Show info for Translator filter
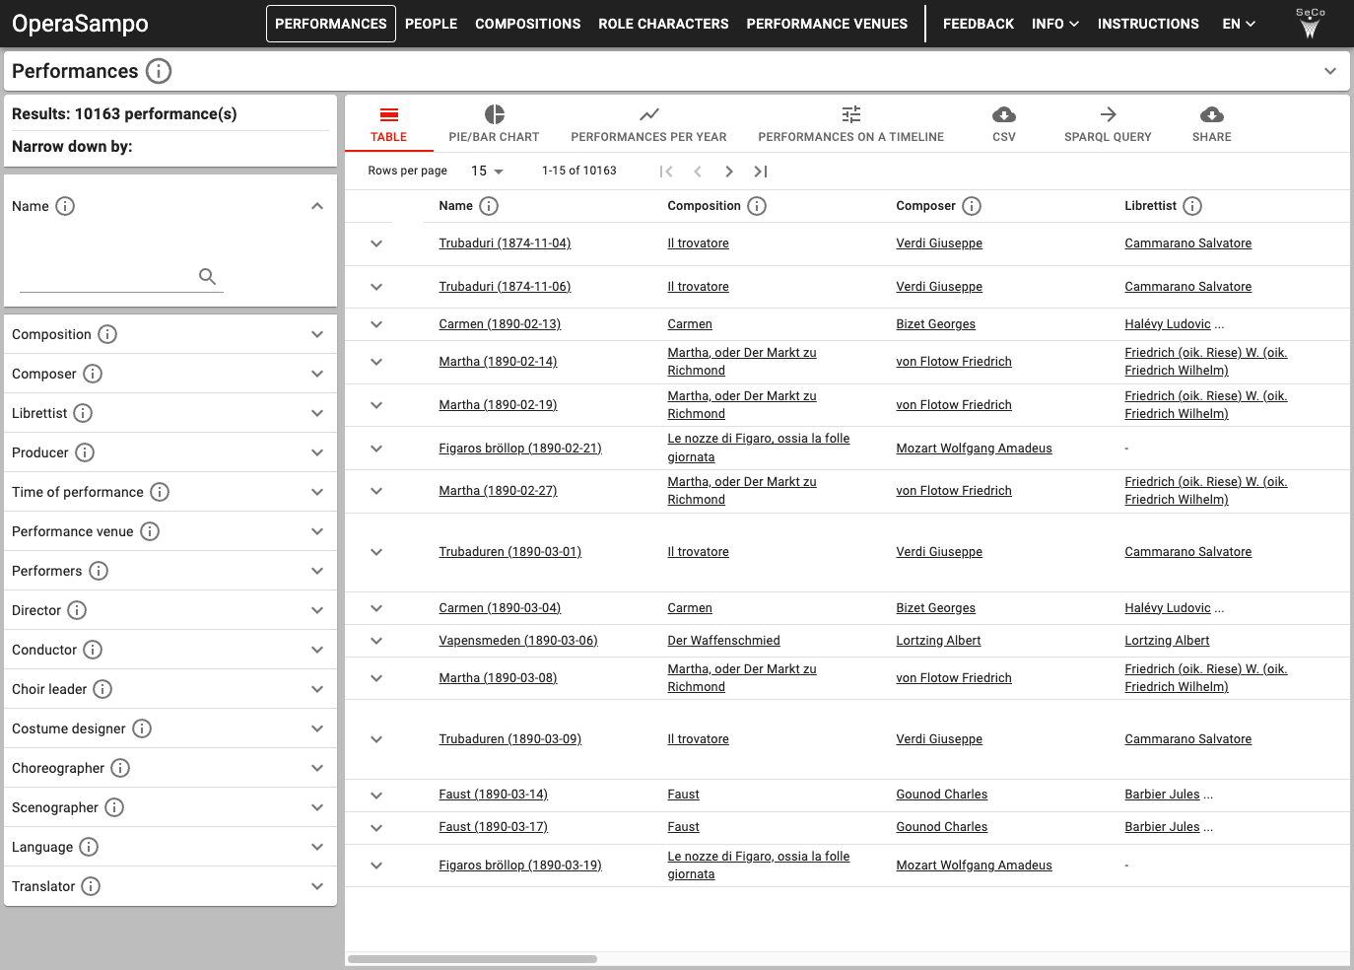The image size is (1354, 970). pos(91,886)
